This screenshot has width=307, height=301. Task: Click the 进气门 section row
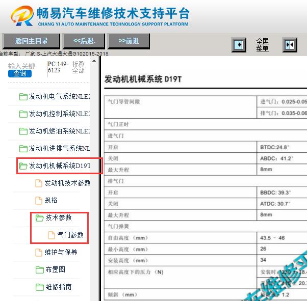click(x=206, y=136)
